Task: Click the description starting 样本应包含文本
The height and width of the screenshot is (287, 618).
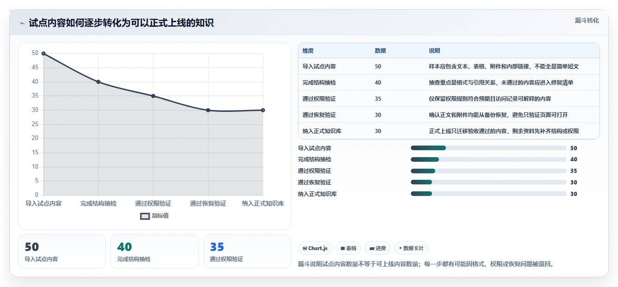Action: point(504,67)
